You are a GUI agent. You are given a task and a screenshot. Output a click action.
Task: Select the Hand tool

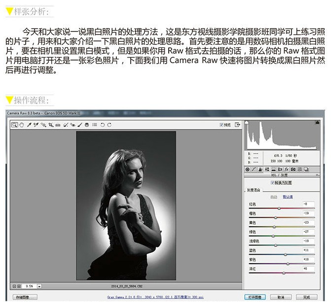(22, 125)
